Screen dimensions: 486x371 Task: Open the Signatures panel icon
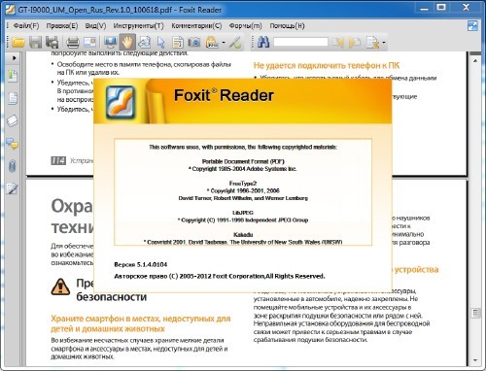[x=13, y=188]
